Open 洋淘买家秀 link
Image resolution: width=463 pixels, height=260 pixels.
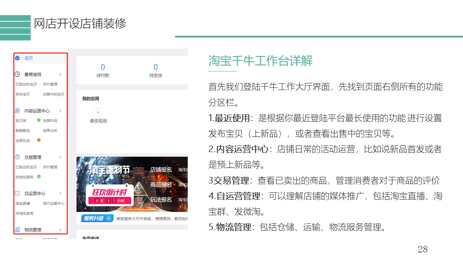[24, 213]
